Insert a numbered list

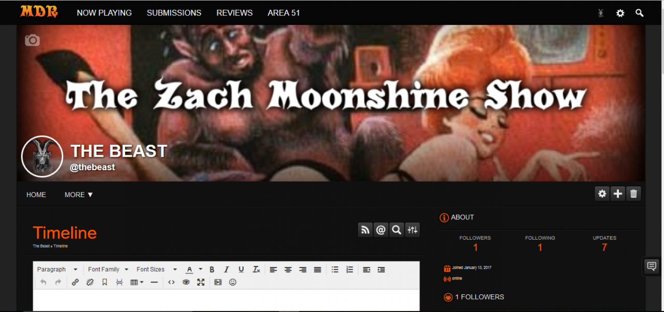(350, 270)
